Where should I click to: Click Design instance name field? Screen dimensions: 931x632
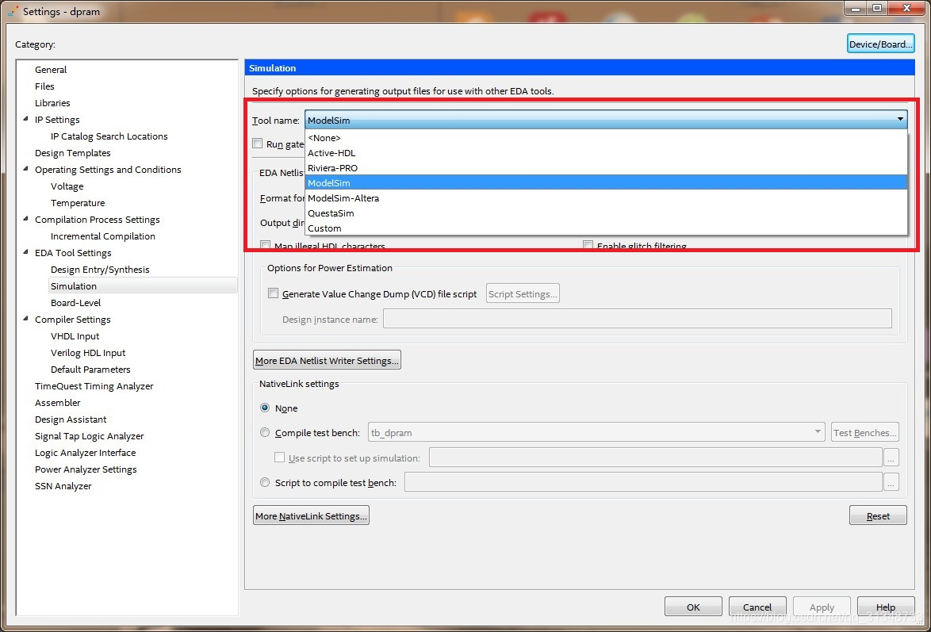tap(637, 318)
